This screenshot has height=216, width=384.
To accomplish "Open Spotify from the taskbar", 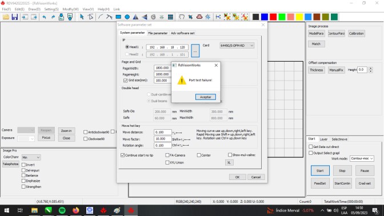I will pyautogui.click(x=62, y=210).
